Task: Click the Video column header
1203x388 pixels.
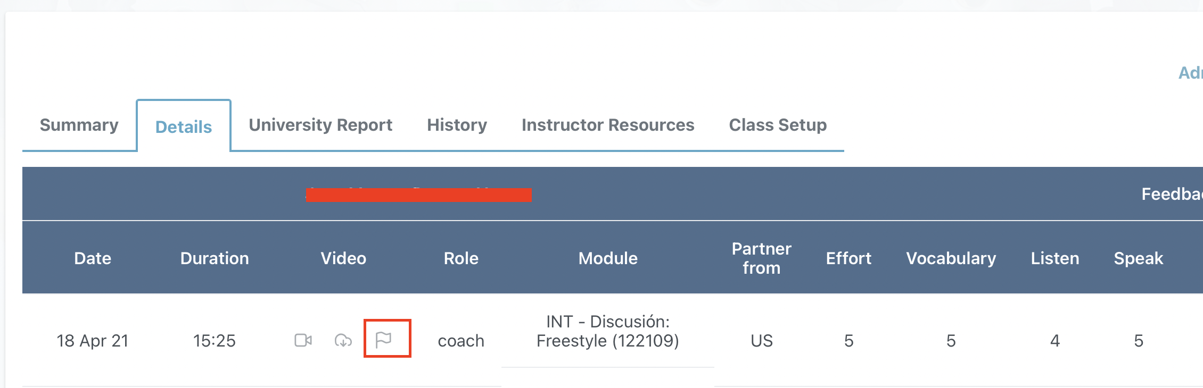Action: (343, 258)
